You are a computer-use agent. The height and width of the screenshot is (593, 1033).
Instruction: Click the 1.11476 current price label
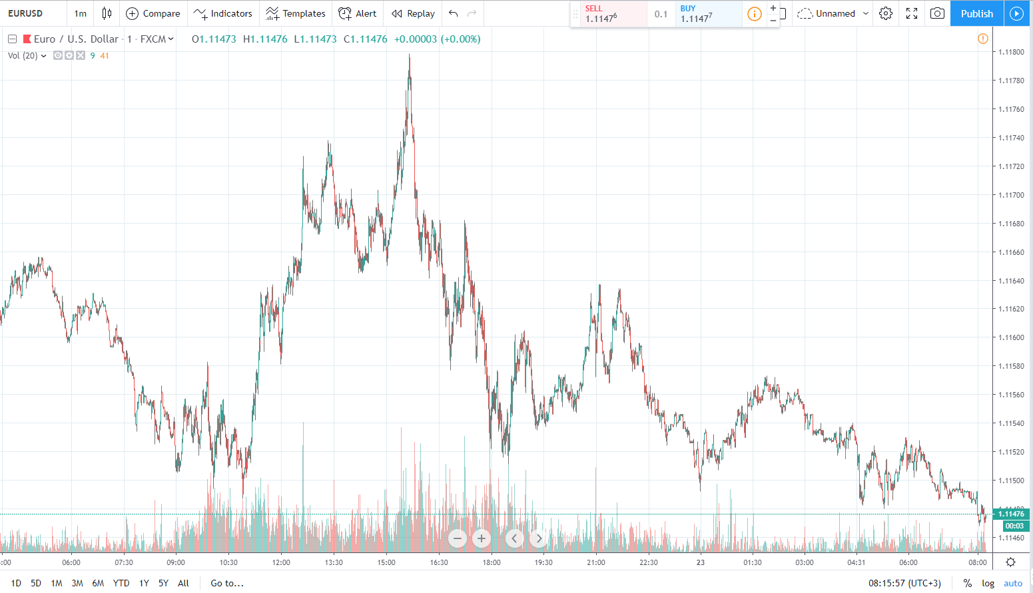(1011, 514)
